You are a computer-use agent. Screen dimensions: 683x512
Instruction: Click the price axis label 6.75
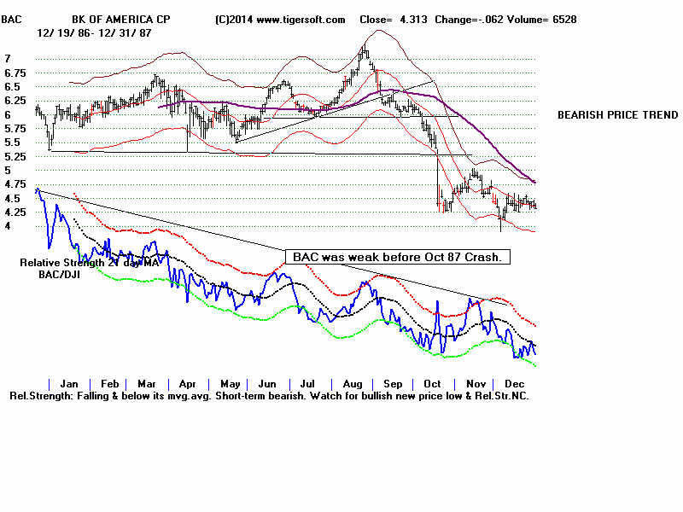click(15, 73)
